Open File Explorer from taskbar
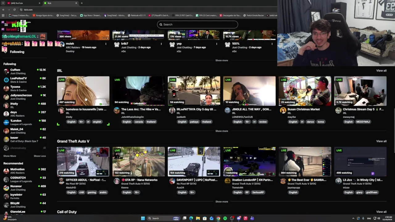This screenshot has width=395, height=222. (x=198, y=218)
